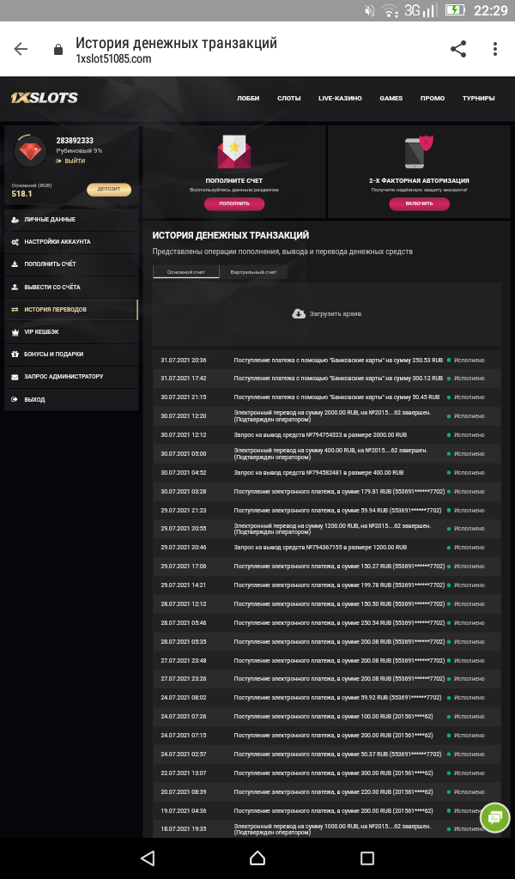Click the 220.00 RUB payment row

coord(327,792)
